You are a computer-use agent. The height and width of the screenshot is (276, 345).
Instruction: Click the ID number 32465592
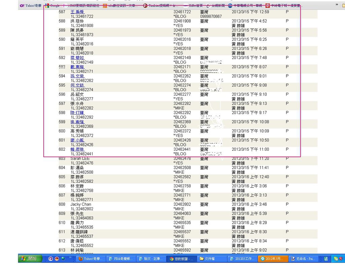tap(182, 250)
